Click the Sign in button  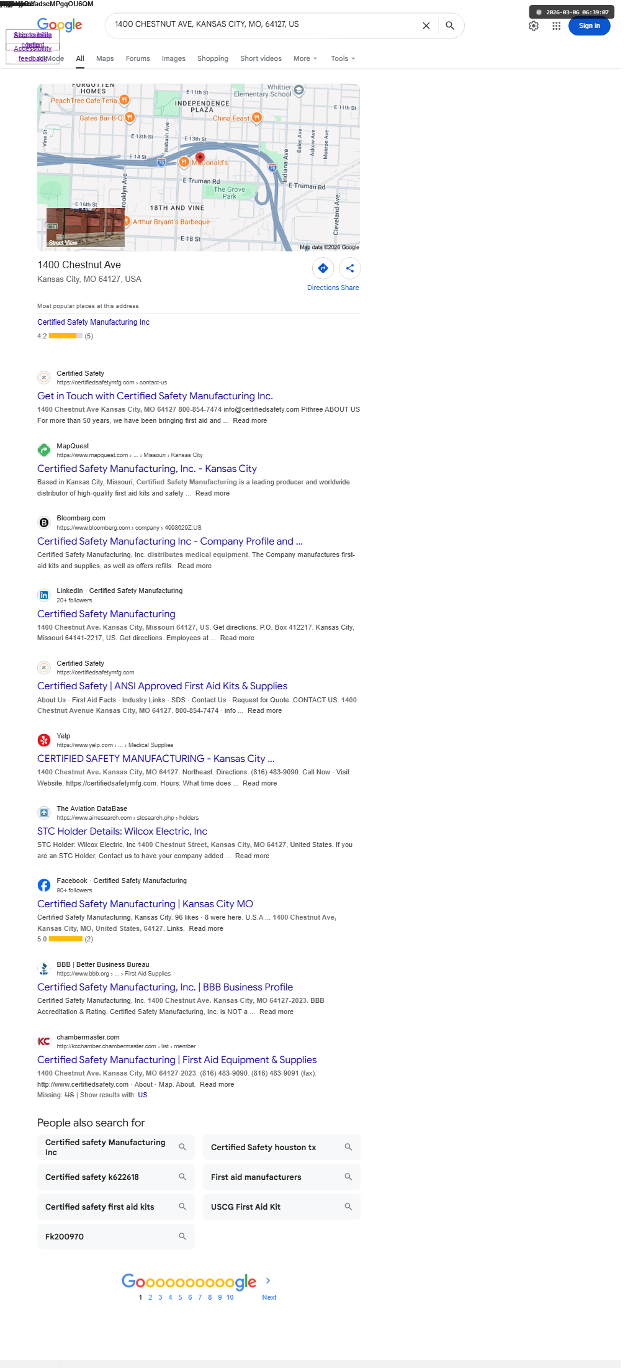(590, 26)
